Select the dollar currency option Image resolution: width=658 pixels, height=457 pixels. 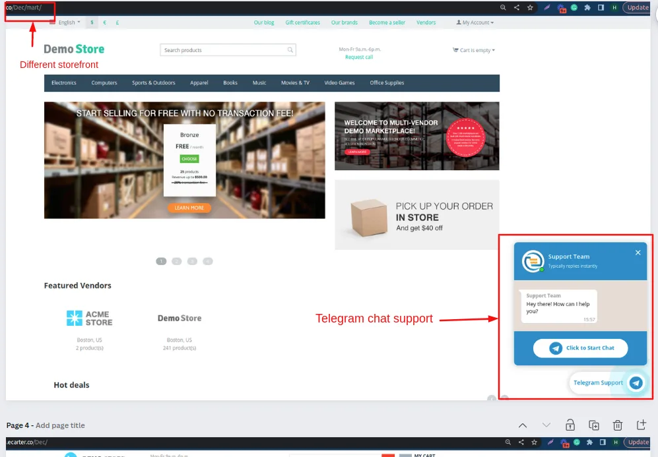click(92, 22)
